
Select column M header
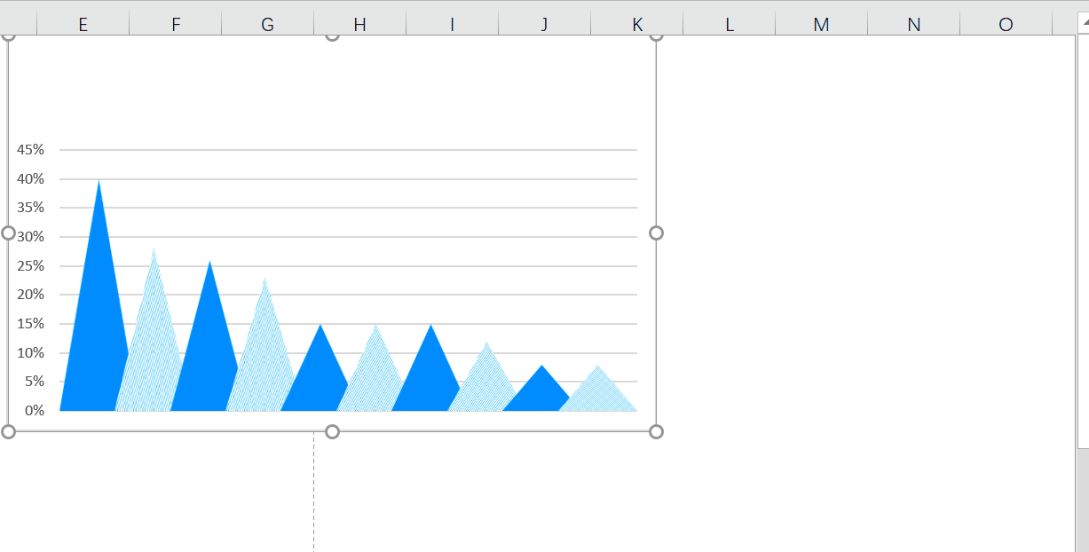(822, 24)
